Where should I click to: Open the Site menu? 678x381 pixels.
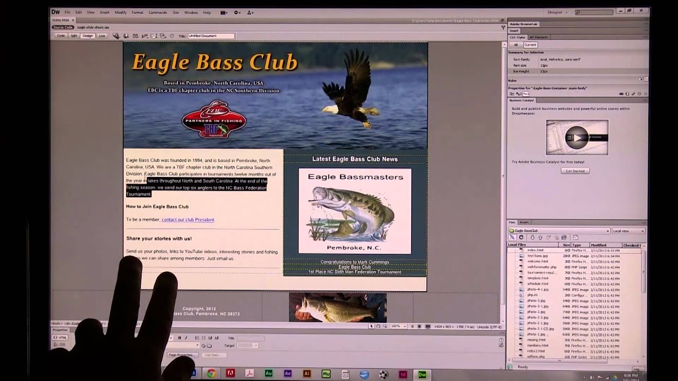pos(176,12)
